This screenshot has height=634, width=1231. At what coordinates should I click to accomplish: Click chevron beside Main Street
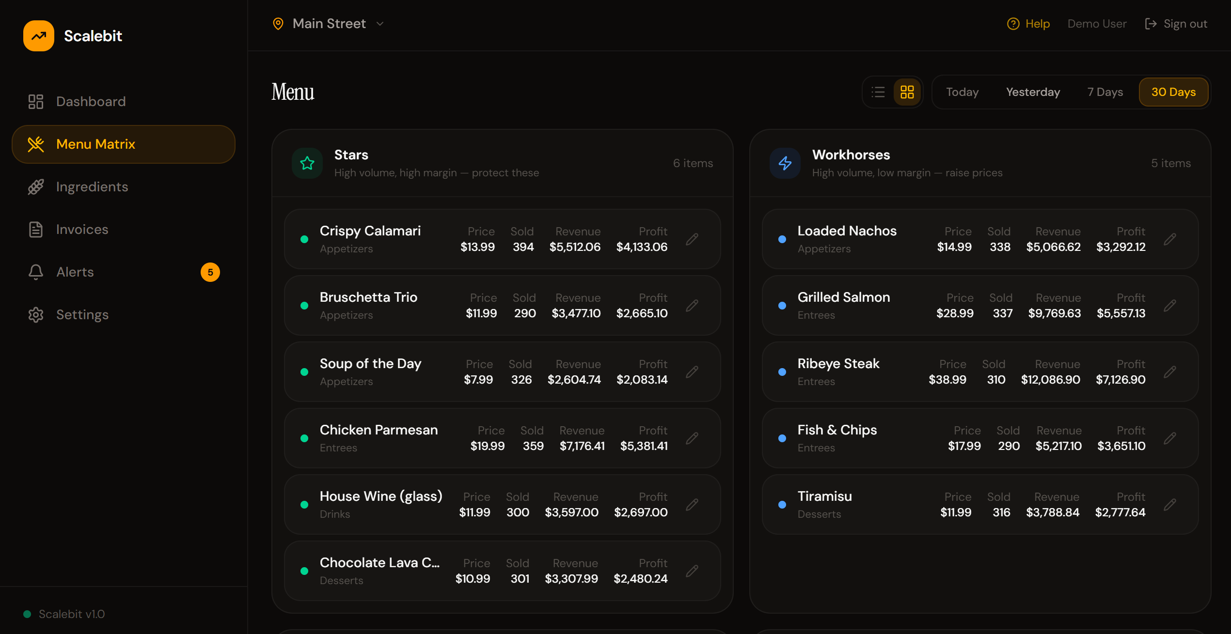(x=380, y=24)
